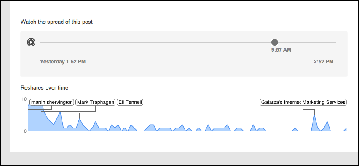The height and width of the screenshot is (166, 359).
Task: Click the 9:57 AM current time label
Action: pyautogui.click(x=281, y=49)
